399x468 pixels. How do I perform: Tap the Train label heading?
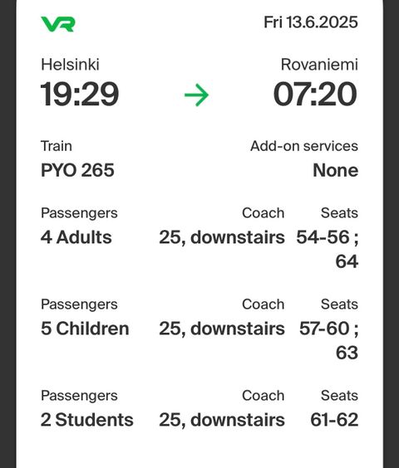click(x=57, y=146)
